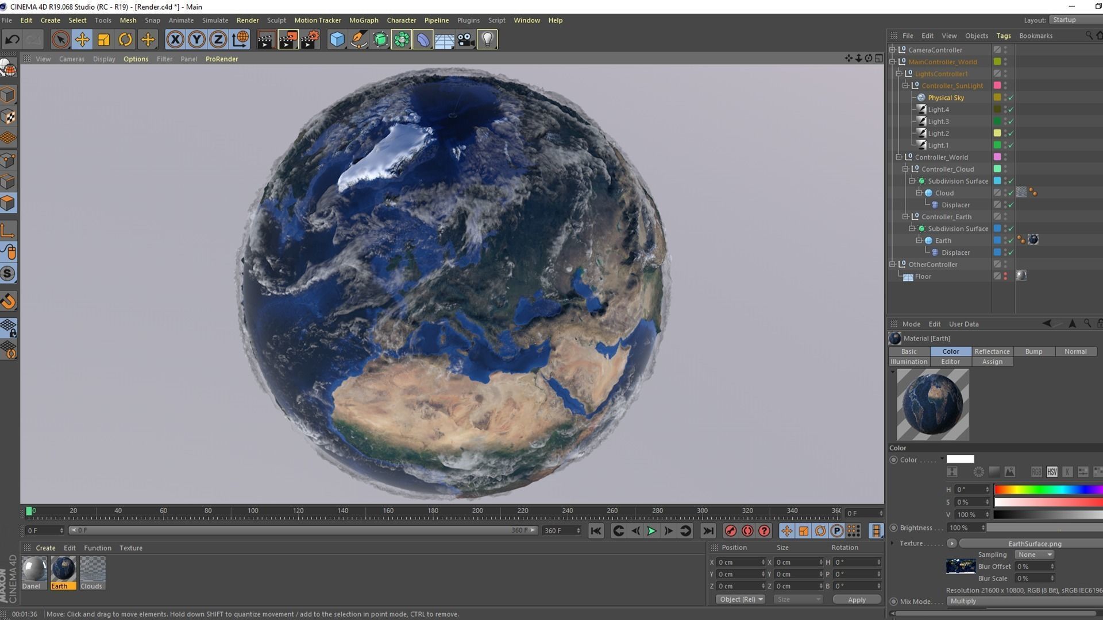Click the Apply button
This screenshot has height=620, width=1103.
click(856, 599)
